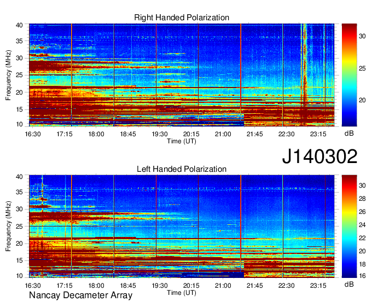Click the "26" value on Left Handed color bar

362,212
